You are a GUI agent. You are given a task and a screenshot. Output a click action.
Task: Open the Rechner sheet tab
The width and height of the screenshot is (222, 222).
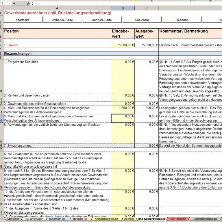coord(129,219)
